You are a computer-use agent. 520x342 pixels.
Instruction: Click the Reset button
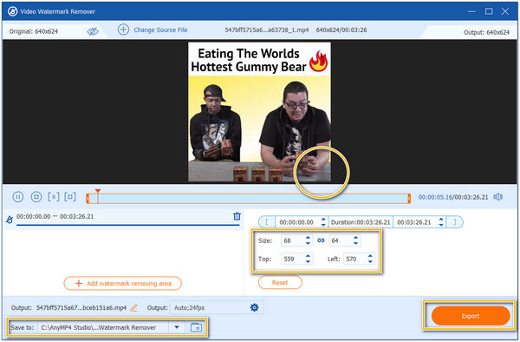click(280, 283)
